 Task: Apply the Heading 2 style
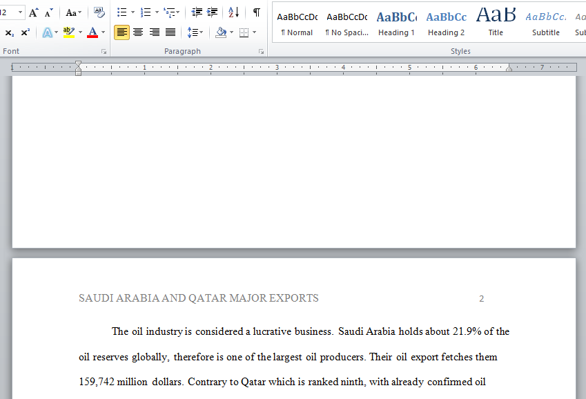coord(446,23)
